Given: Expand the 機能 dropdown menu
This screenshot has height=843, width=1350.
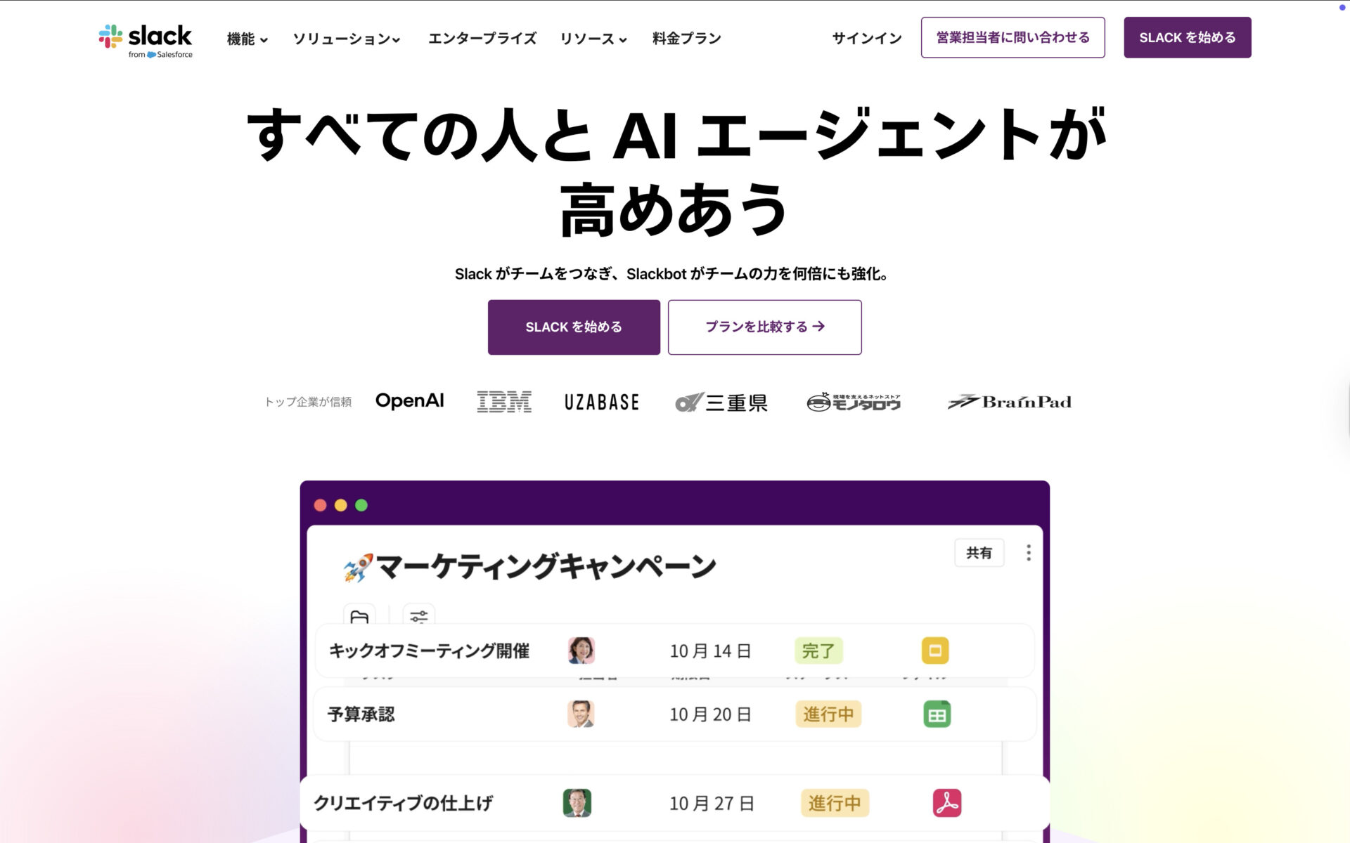Looking at the screenshot, I should [247, 39].
